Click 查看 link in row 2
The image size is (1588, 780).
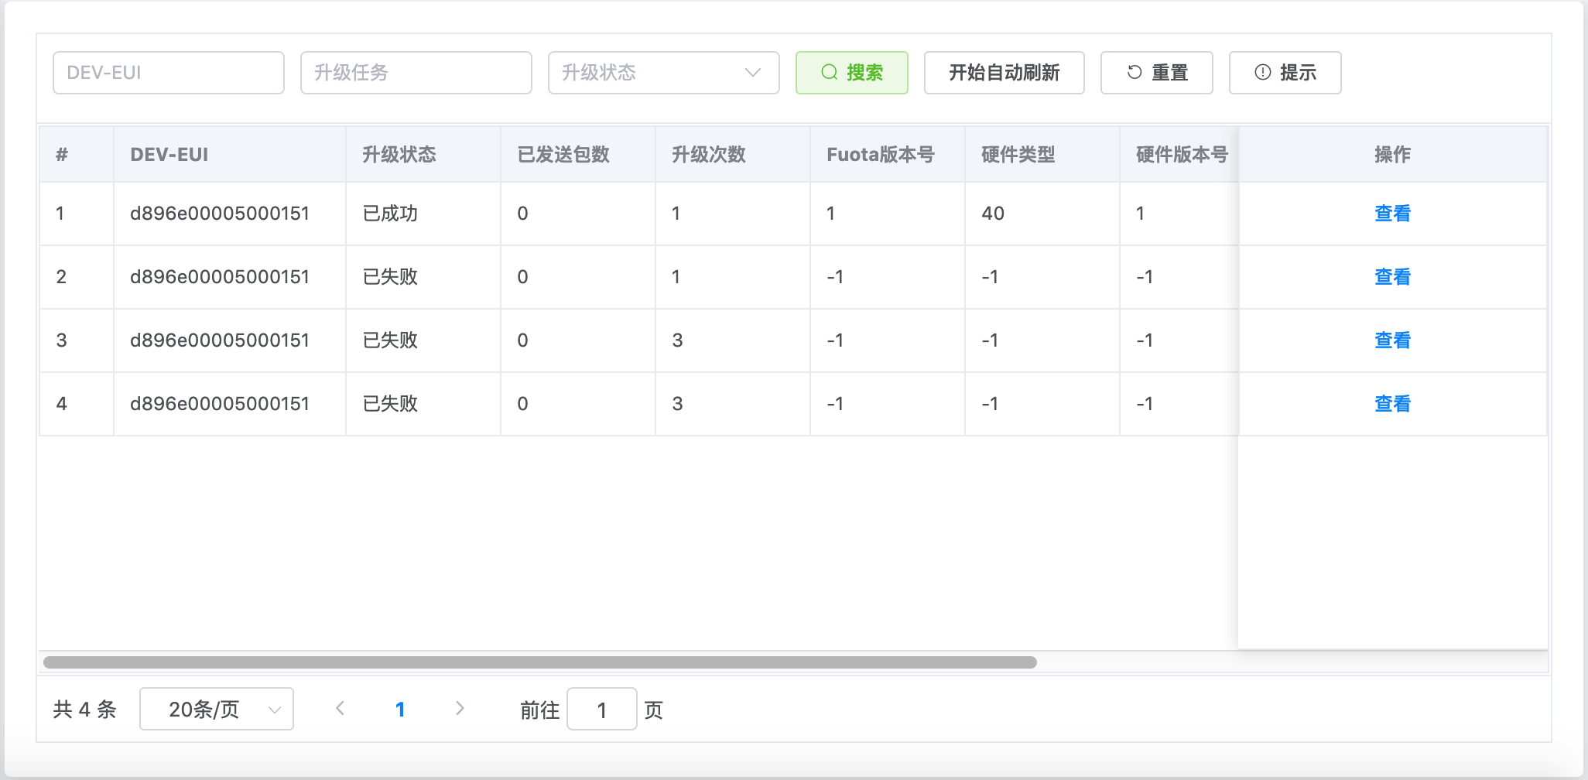[1392, 277]
